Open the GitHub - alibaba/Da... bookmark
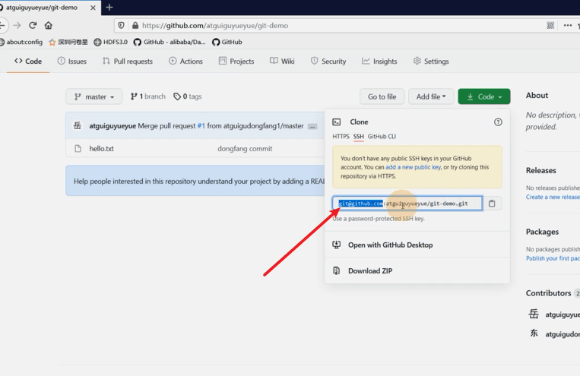 point(170,42)
